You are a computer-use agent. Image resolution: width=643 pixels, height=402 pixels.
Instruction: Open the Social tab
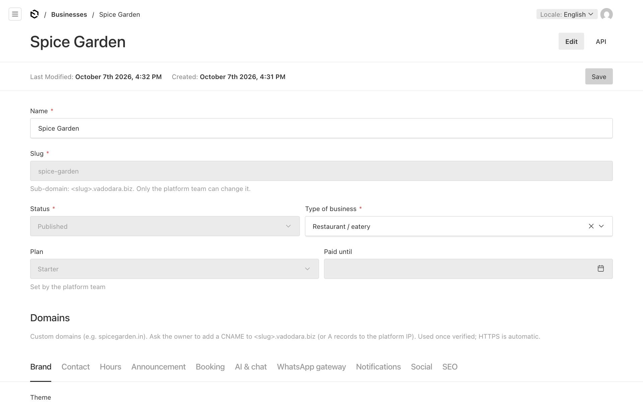422,367
